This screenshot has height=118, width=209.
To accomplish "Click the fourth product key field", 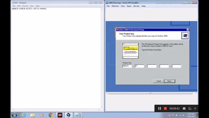I will pyautogui.click(x=164, y=66).
